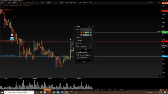Click the Play button in the dialog
The image size is (168, 94).
[86, 50]
